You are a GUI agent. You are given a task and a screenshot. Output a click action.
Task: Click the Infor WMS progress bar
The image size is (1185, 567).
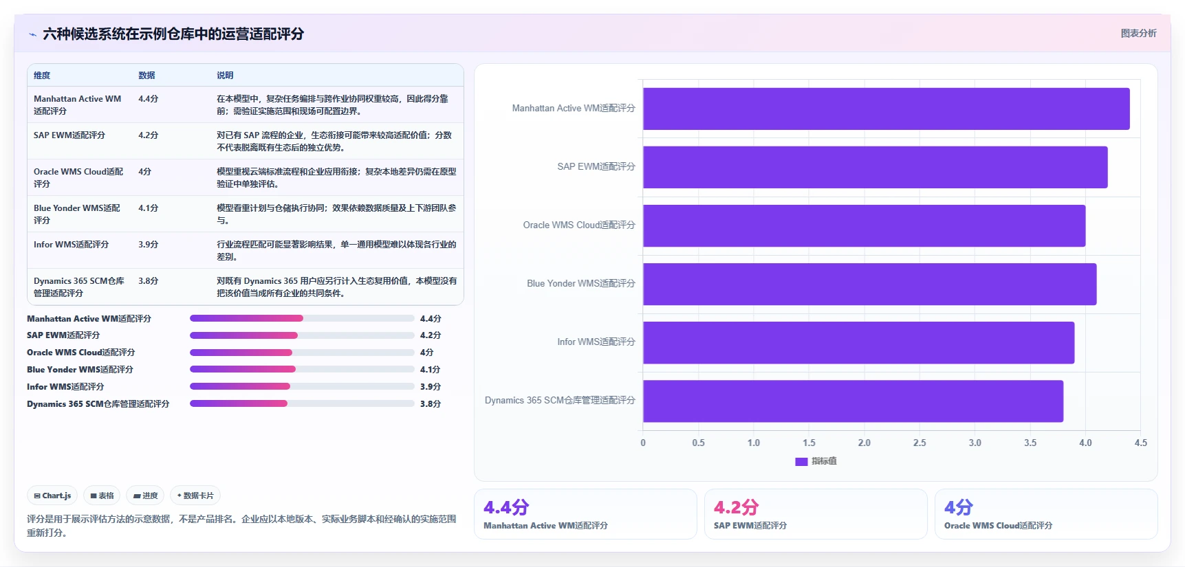coord(302,386)
